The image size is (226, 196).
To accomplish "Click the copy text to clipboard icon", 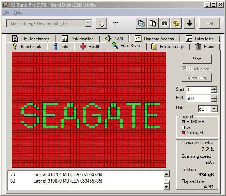I will pyautogui.click(x=141, y=23).
